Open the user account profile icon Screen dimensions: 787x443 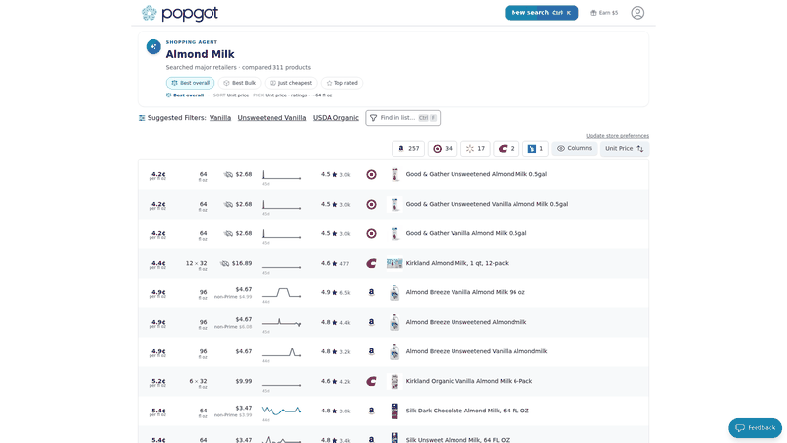pos(637,13)
